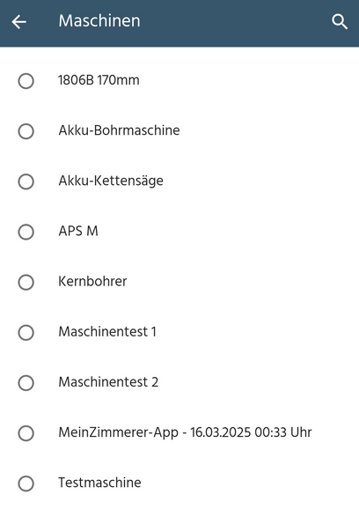
Task: Pick the Akku-Kettensäge text entry
Action: [111, 181]
